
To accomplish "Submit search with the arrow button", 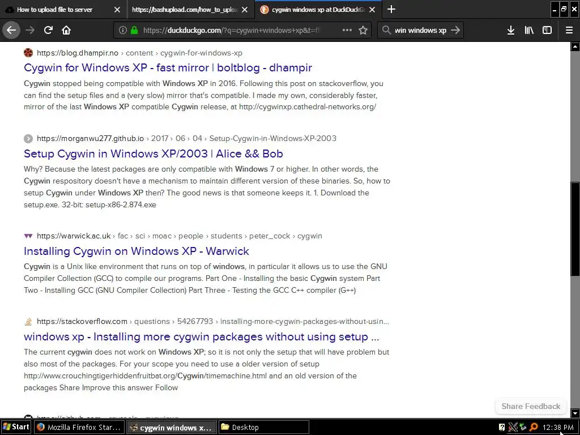I will (x=456, y=30).
